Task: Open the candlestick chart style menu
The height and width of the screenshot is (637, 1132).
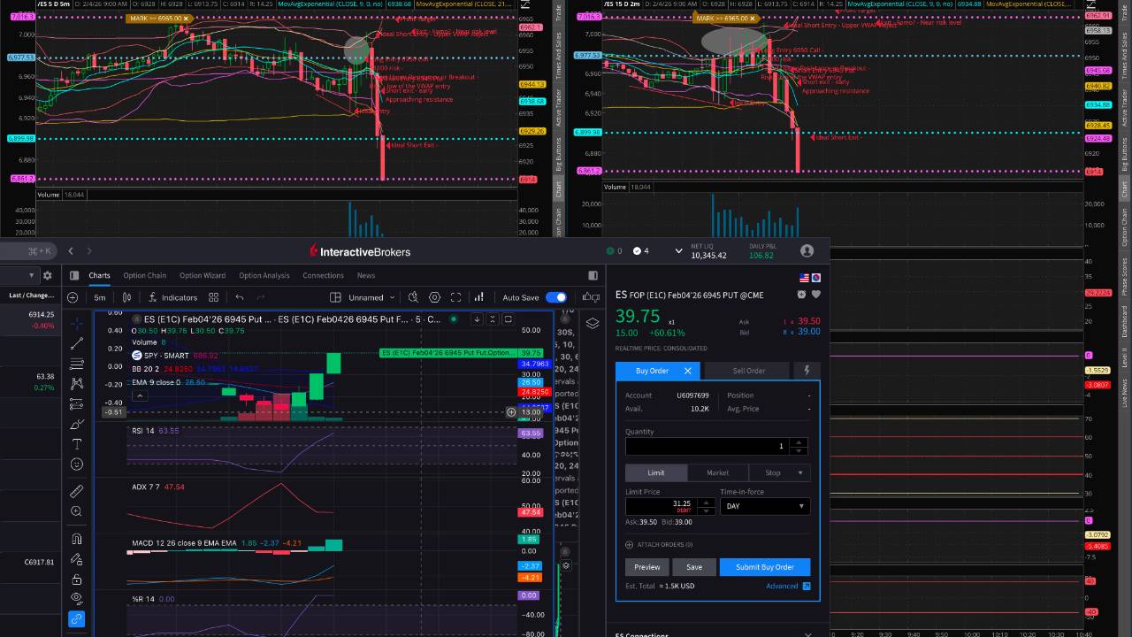Action: pos(126,297)
